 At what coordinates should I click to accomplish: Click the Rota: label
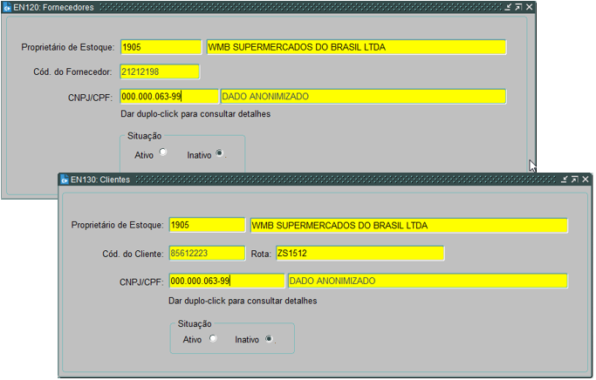[x=261, y=254]
